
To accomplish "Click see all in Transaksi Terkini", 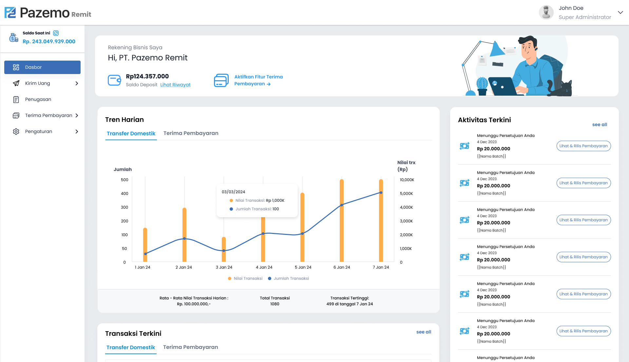I will point(424,332).
